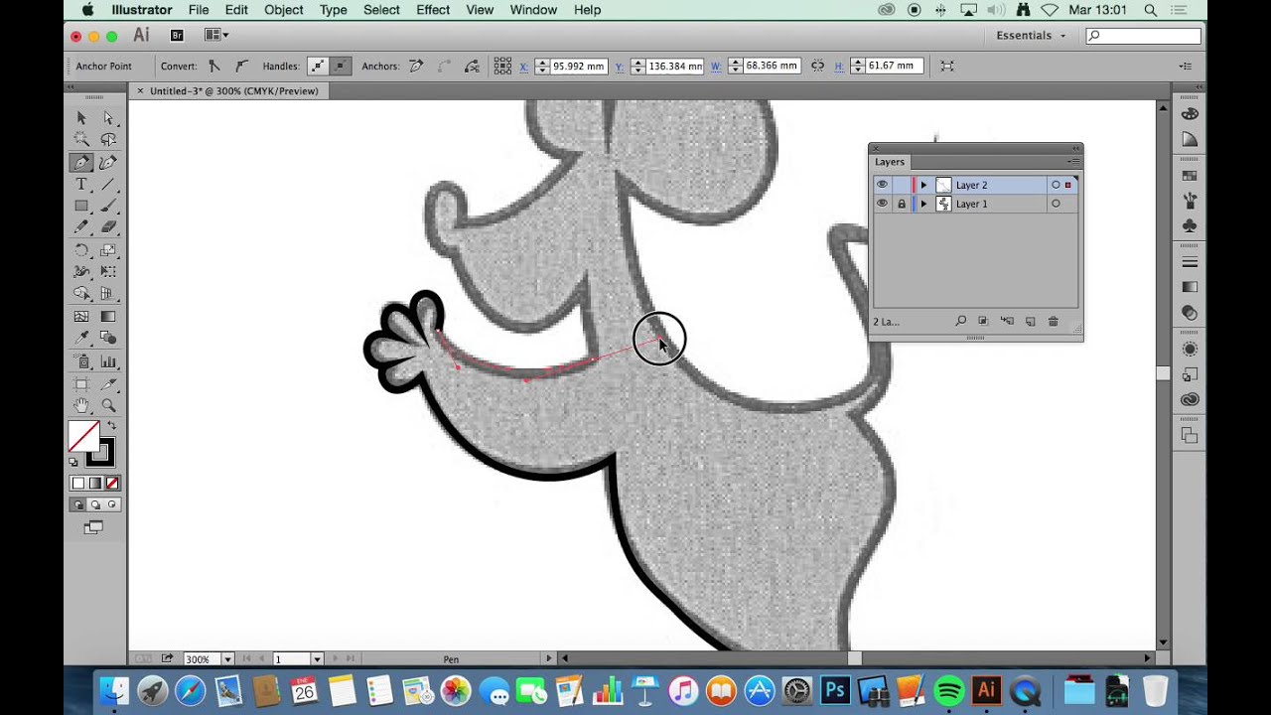Select the Lasso tool

click(x=108, y=140)
